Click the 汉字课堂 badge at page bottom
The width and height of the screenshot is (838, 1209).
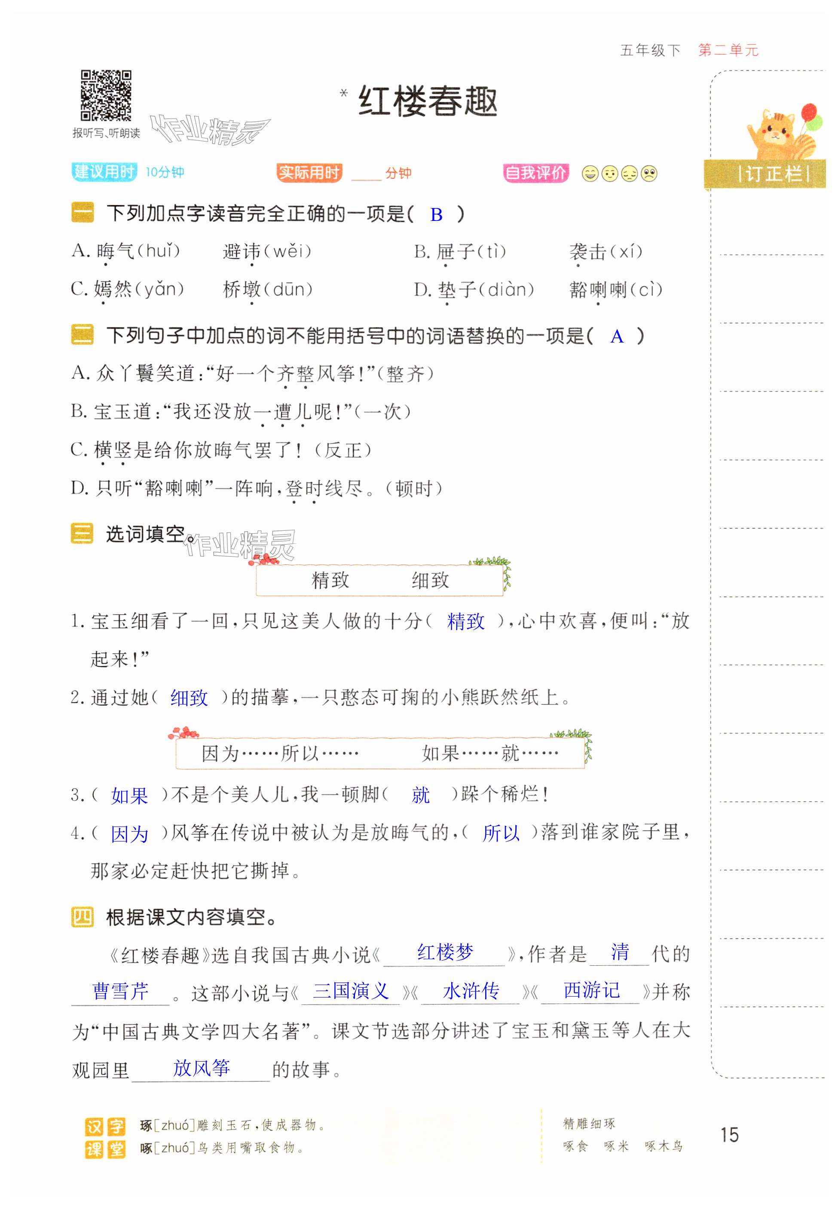pos(105,1137)
